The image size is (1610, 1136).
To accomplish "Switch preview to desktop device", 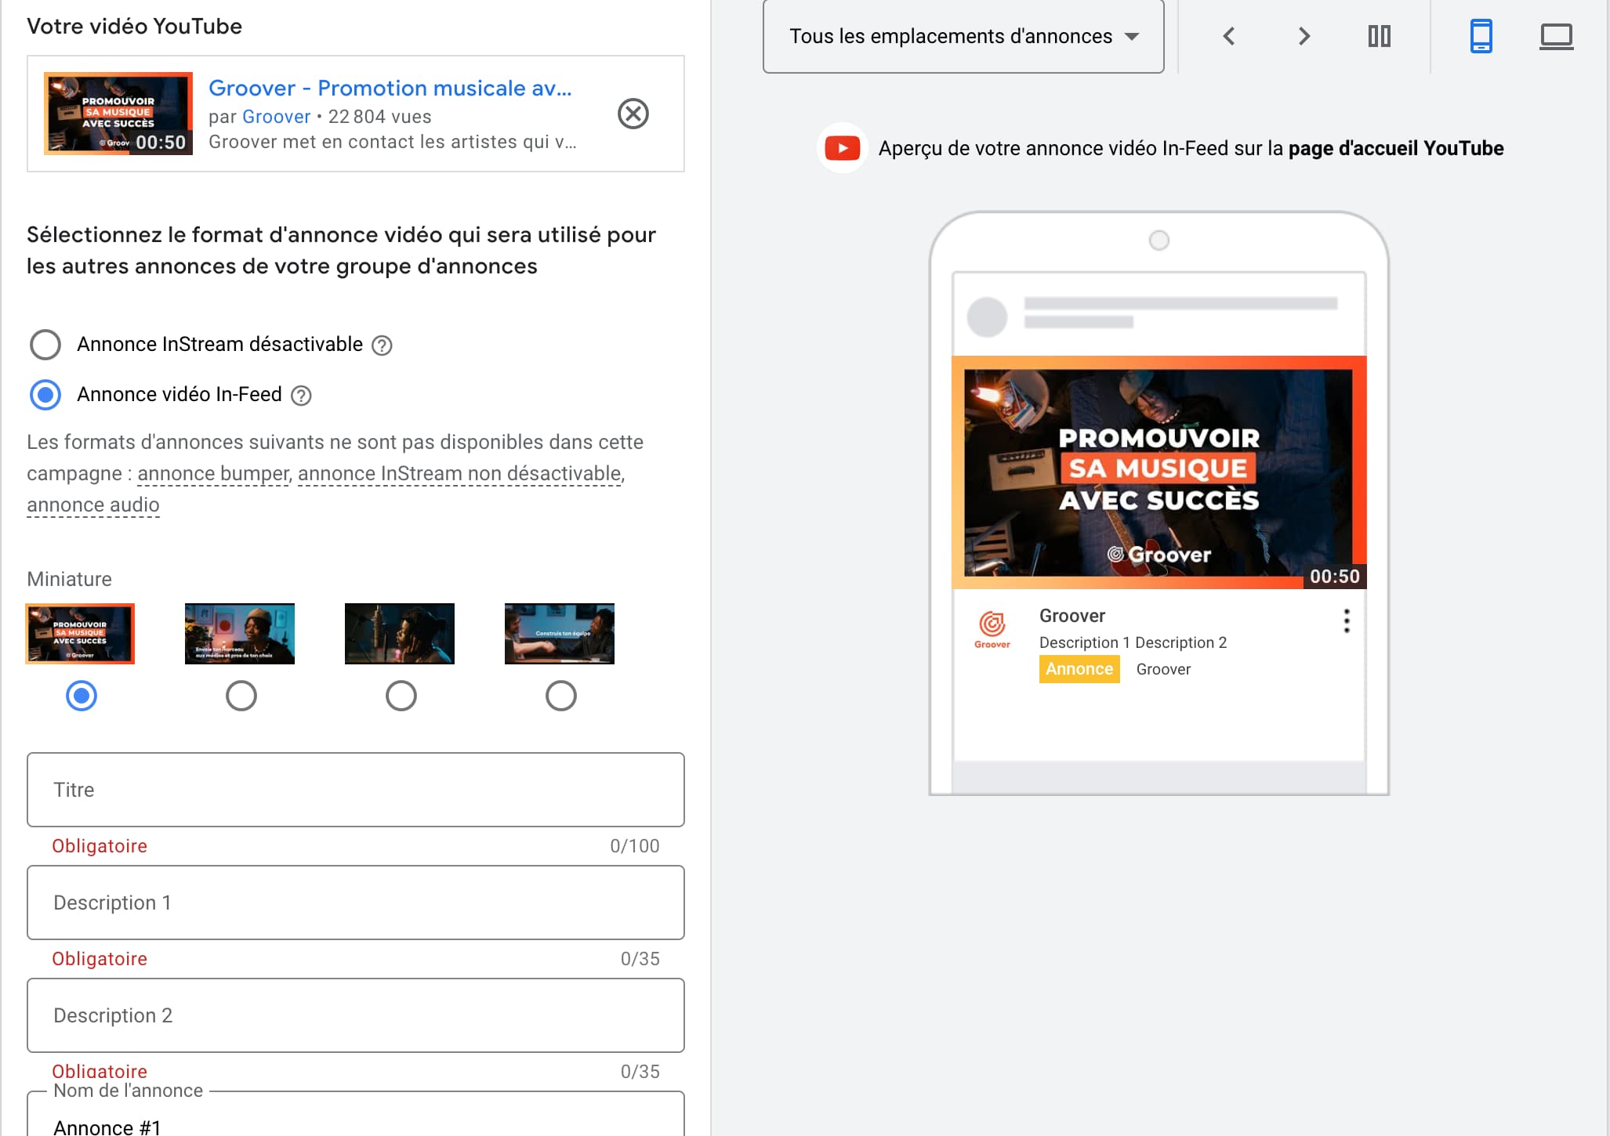I will [x=1556, y=36].
